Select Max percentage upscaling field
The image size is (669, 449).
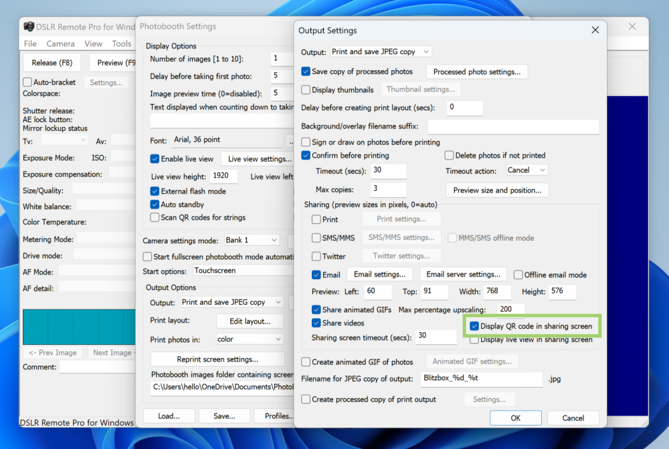click(510, 310)
